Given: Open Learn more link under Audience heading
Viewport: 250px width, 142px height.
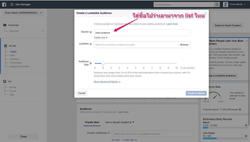Looking at the screenshot, I should [123, 112].
